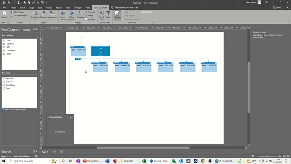Check the Qtr(Sum) total checkbox
291x164 pixels.
pyautogui.click(x=4, y=82)
